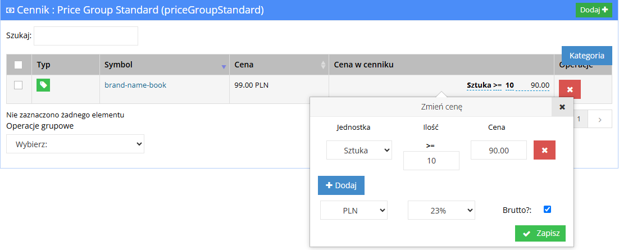
Task: Open the Wybierz: group operations dropdown
Action: click(75, 144)
